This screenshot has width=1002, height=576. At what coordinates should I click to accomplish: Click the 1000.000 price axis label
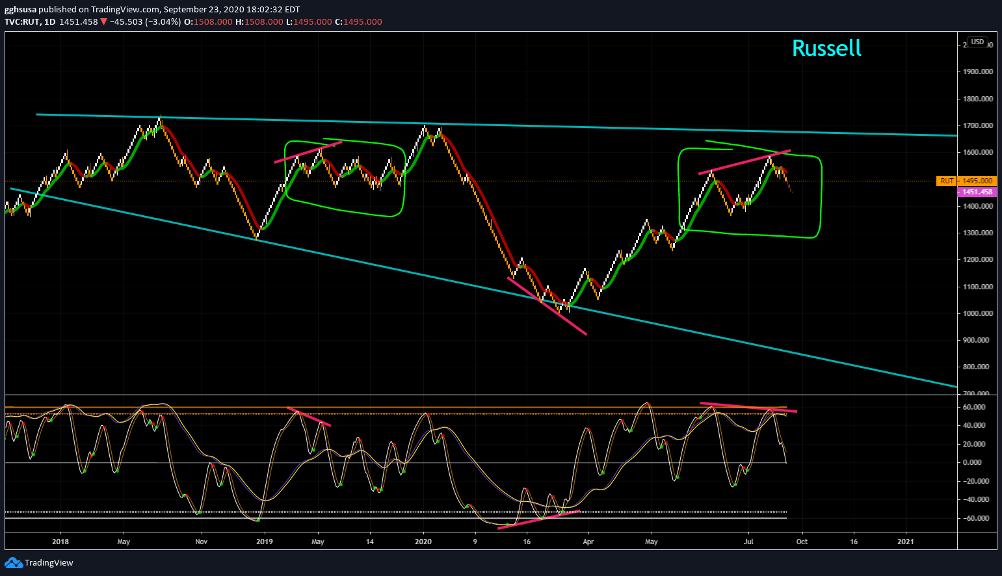[977, 313]
